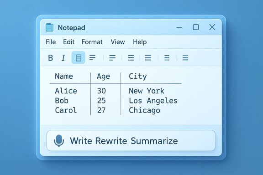263x175 pixels.
Task: Choose the Summarize action
Action: click(154, 141)
